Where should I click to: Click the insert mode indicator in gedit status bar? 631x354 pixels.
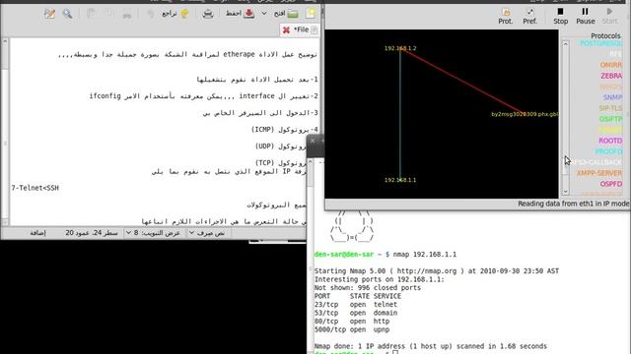pyautogui.click(x=37, y=233)
